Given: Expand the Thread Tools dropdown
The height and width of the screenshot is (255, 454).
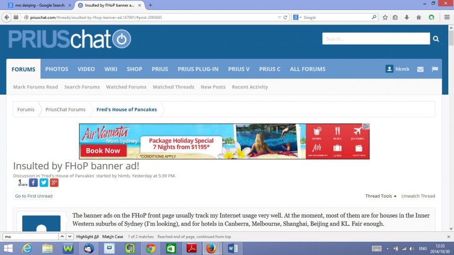Looking at the screenshot, I should click(x=381, y=196).
